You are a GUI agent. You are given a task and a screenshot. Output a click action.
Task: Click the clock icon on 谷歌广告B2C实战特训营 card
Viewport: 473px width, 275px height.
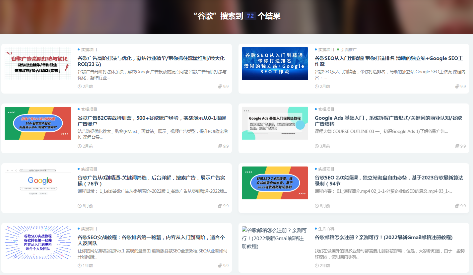(80, 146)
